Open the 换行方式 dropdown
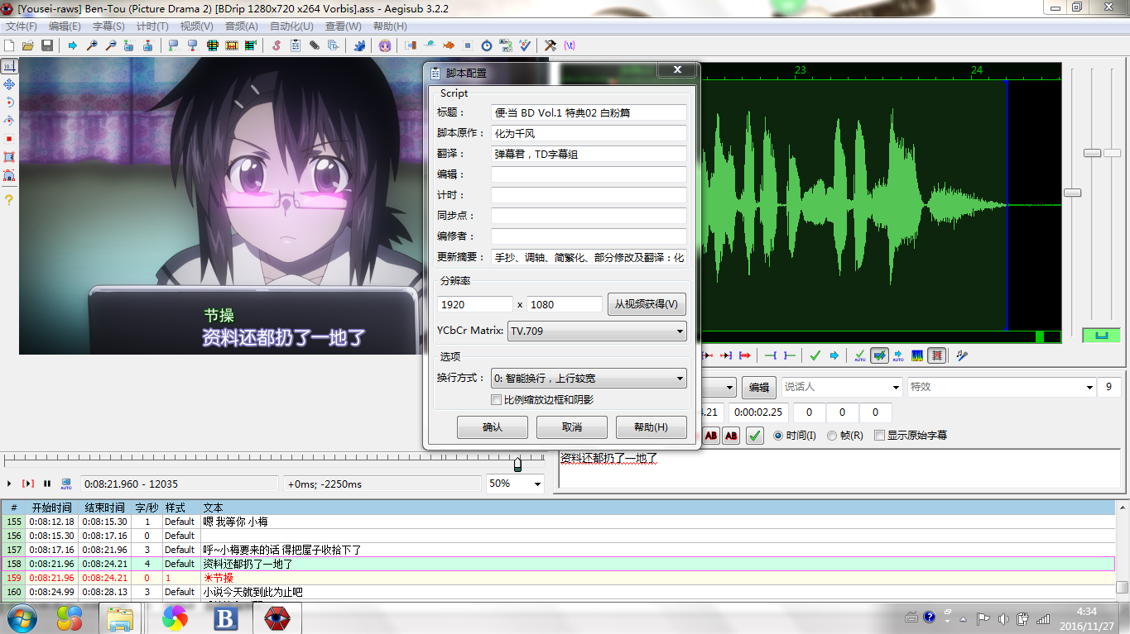The width and height of the screenshot is (1130, 634). point(589,379)
